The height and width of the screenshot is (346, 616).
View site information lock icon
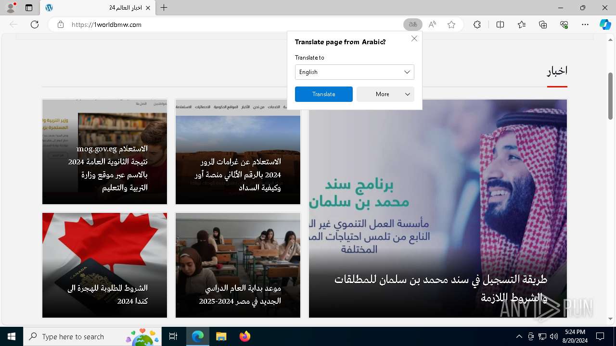tap(61, 25)
